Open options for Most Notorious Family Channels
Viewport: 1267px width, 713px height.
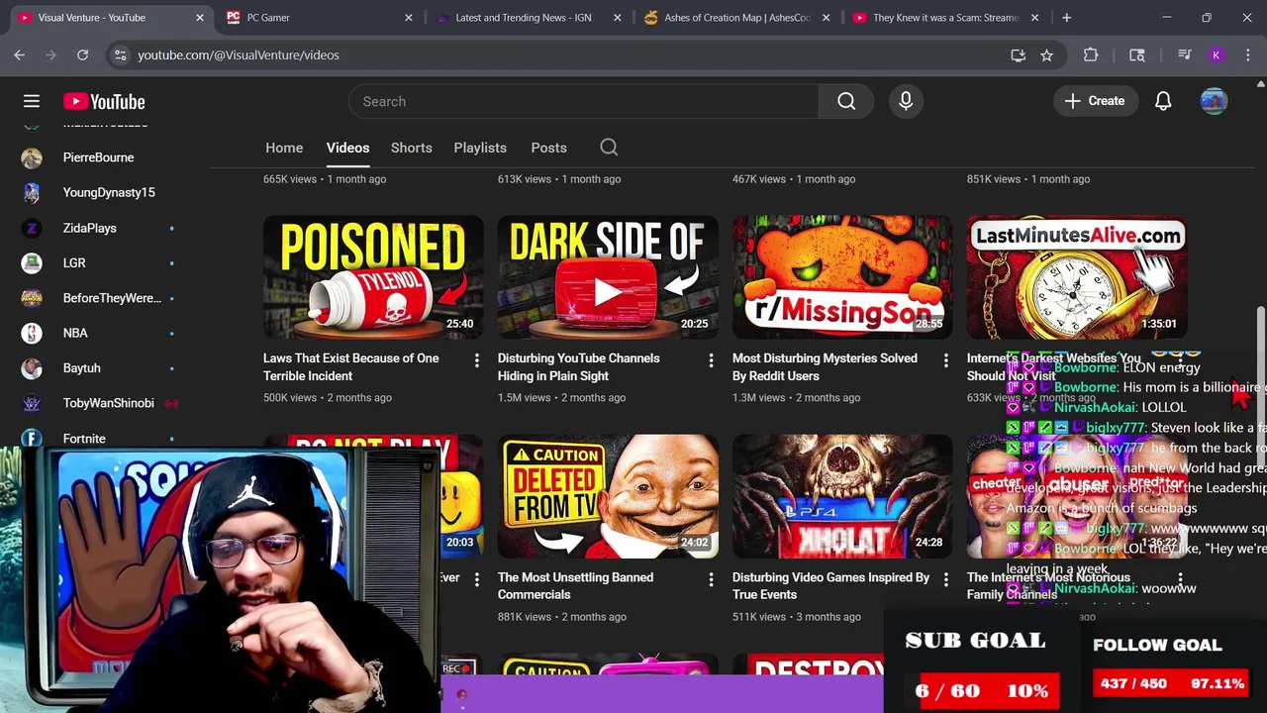pos(1180,579)
